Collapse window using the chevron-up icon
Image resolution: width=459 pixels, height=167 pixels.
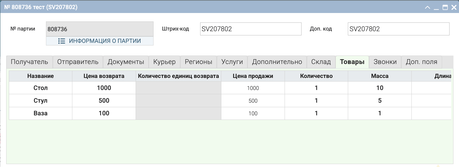(x=428, y=7)
